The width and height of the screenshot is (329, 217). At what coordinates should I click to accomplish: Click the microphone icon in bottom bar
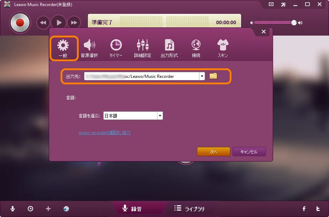tap(12, 208)
